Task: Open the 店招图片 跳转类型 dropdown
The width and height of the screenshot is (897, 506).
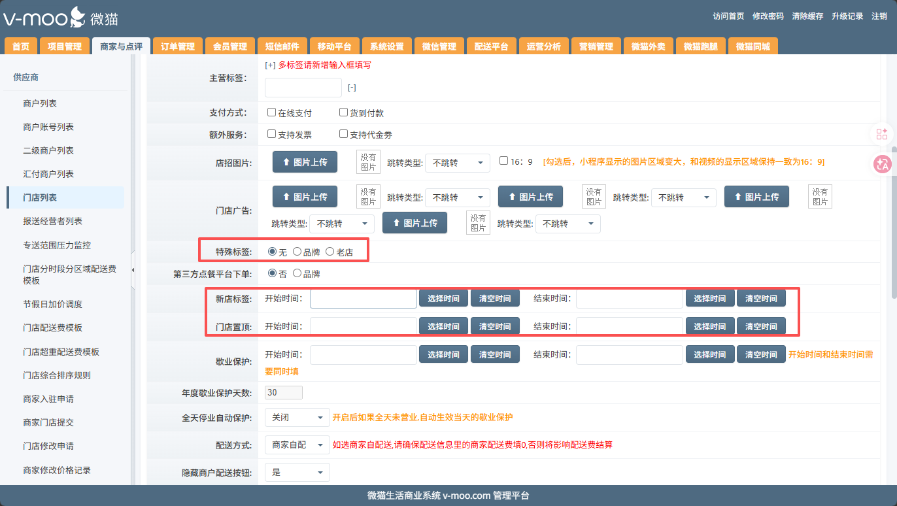Action: coord(457,163)
